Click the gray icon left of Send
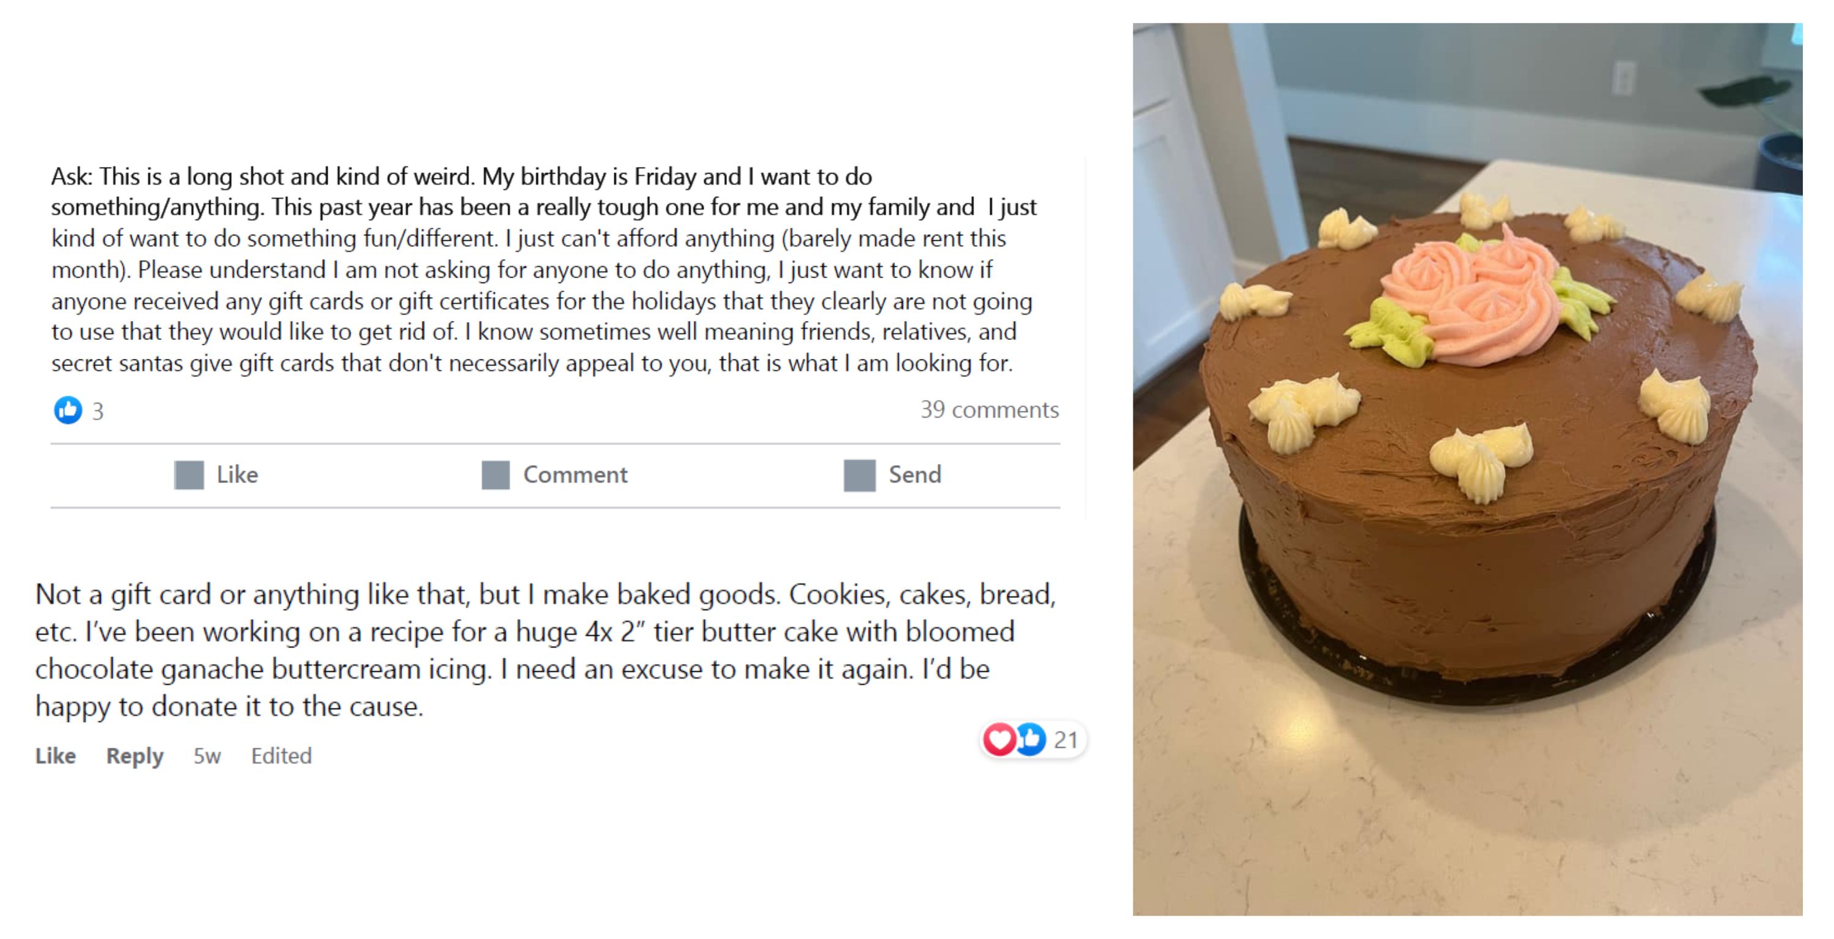The height and width of the screenshot is (939, 1834). coord(860,475)
